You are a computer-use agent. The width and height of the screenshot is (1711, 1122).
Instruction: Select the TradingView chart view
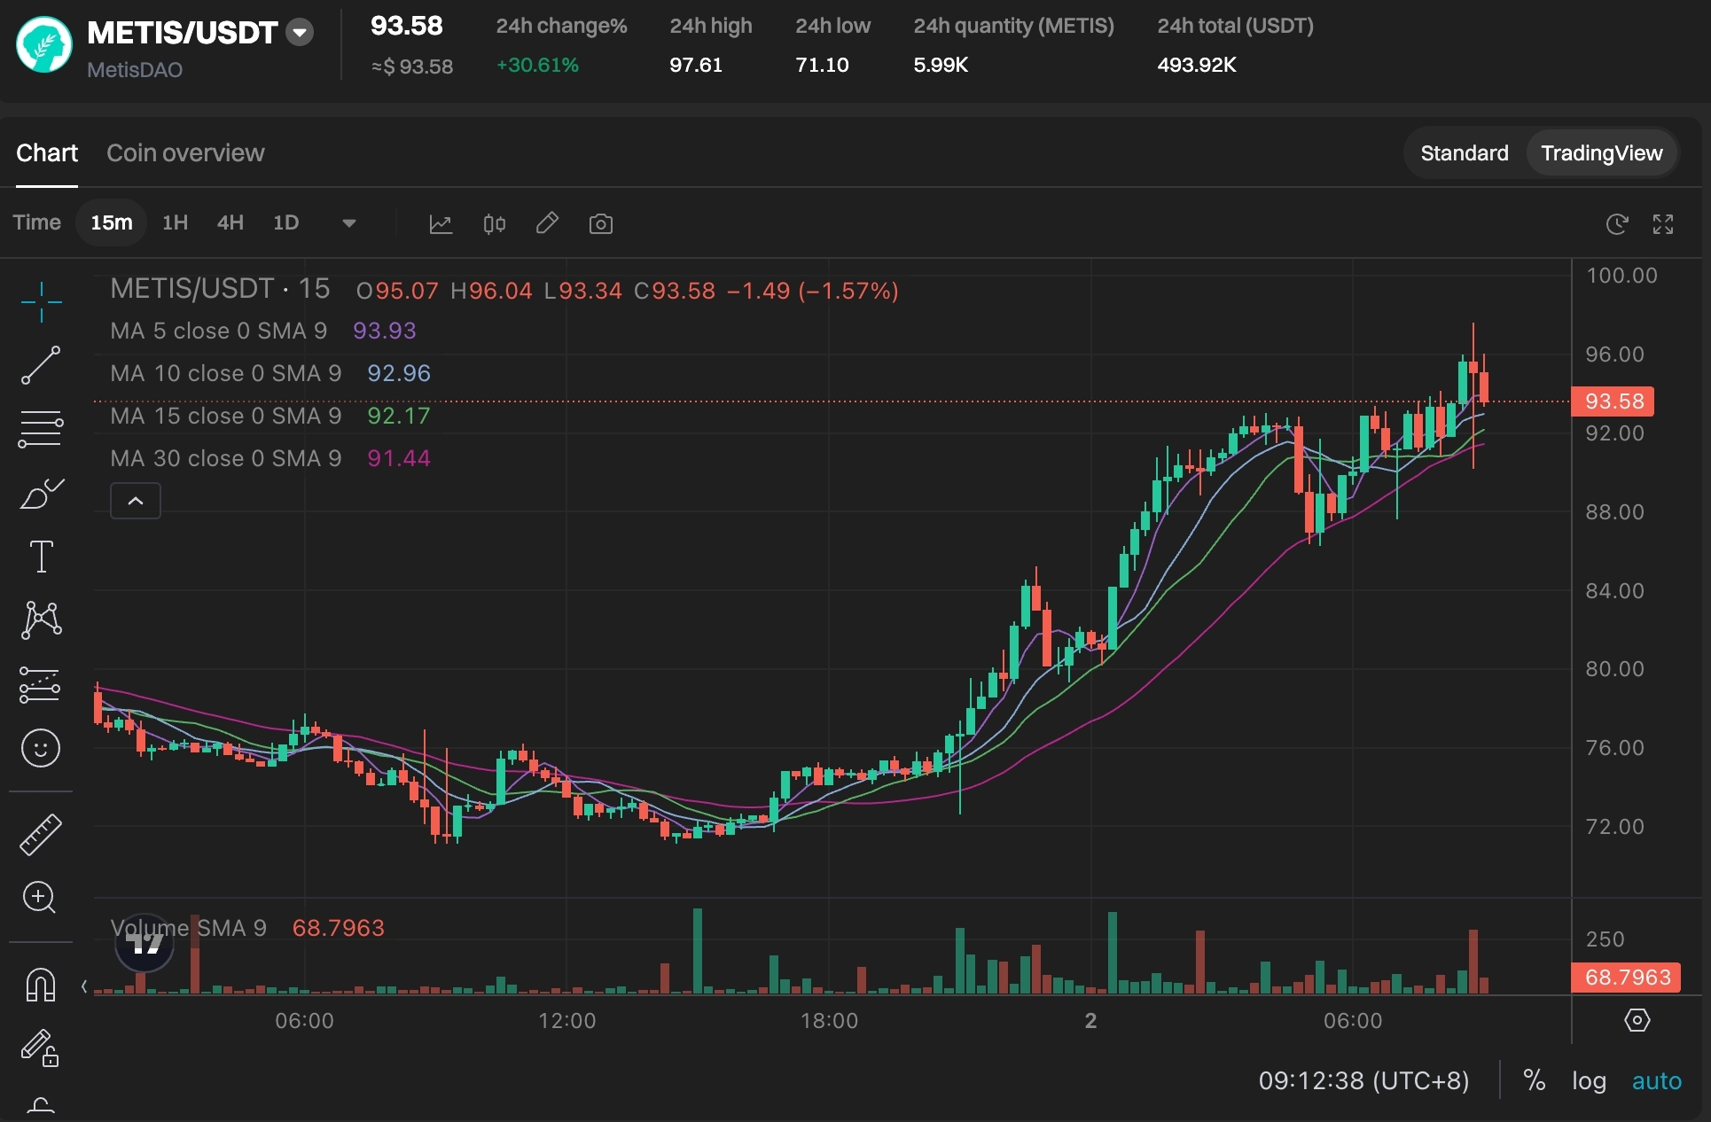click(x=1601, y=153)
